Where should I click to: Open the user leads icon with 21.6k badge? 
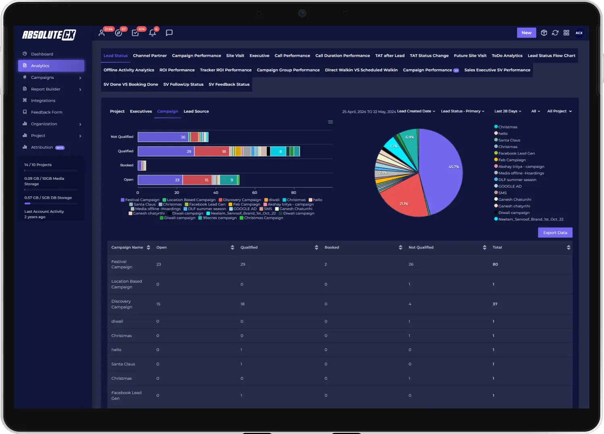tap(102, 33)
